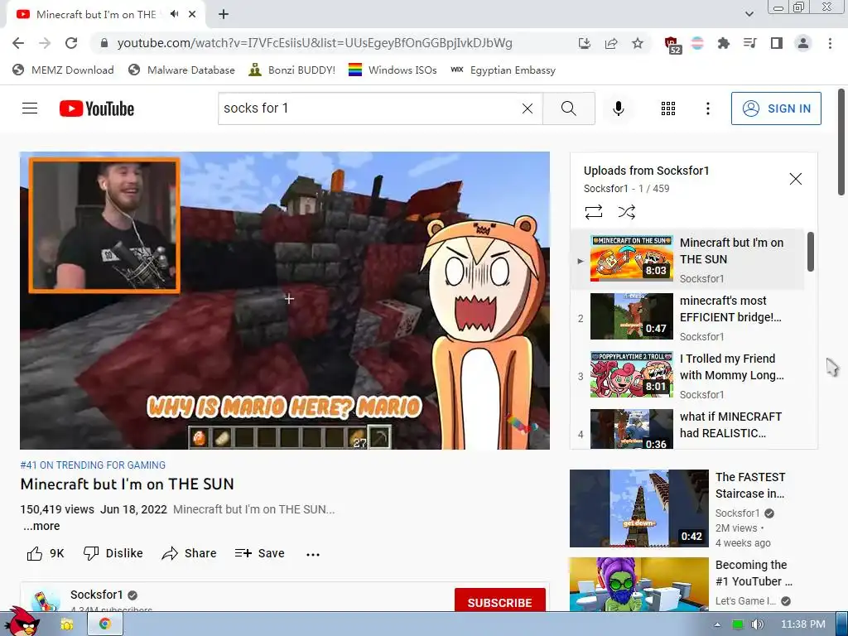The image size is (848, 636).
Task: Save the video to a playlist
Action: click(x=259, y=553)
